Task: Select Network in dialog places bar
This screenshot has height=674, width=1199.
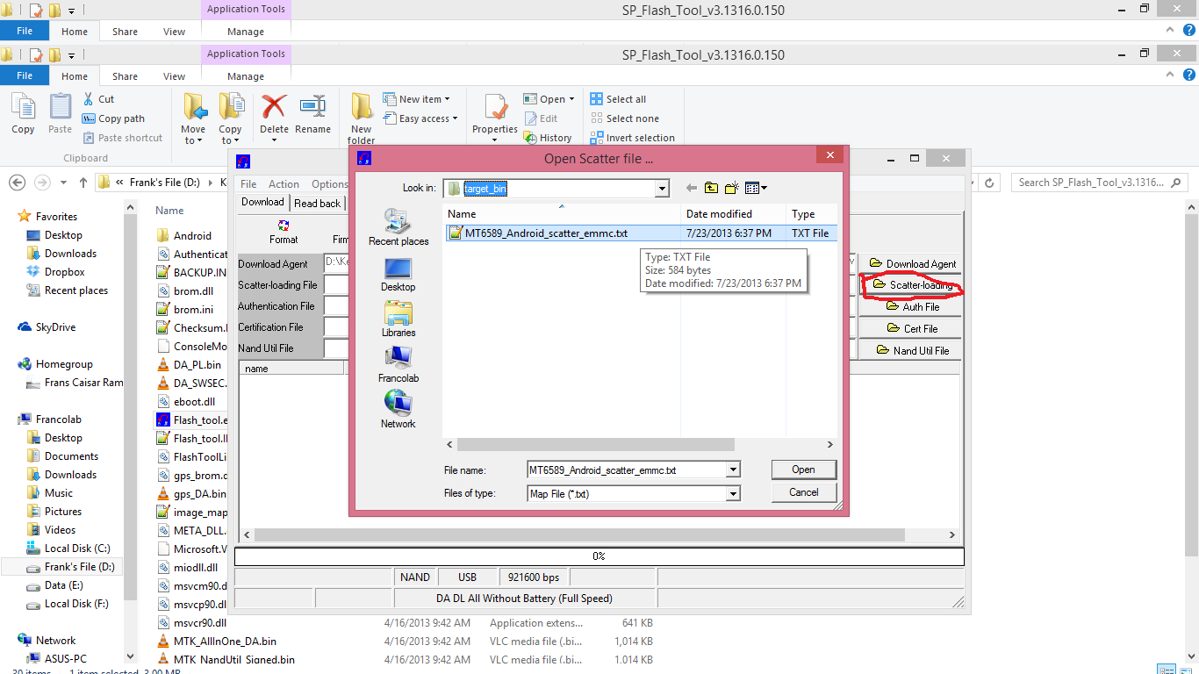Action: (398, 411)
